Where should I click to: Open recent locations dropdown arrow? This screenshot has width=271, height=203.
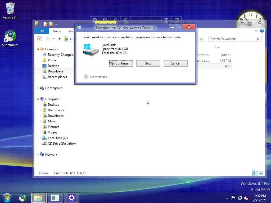click(x=53, y=39)
